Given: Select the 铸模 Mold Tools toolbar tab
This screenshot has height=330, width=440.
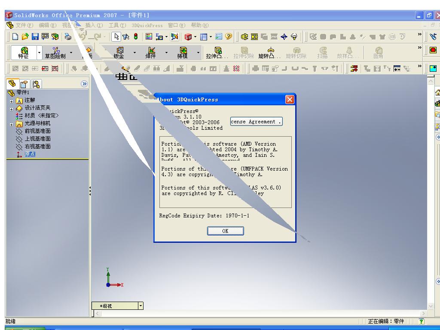Looking at the screenshot, I should pos(182,52).
